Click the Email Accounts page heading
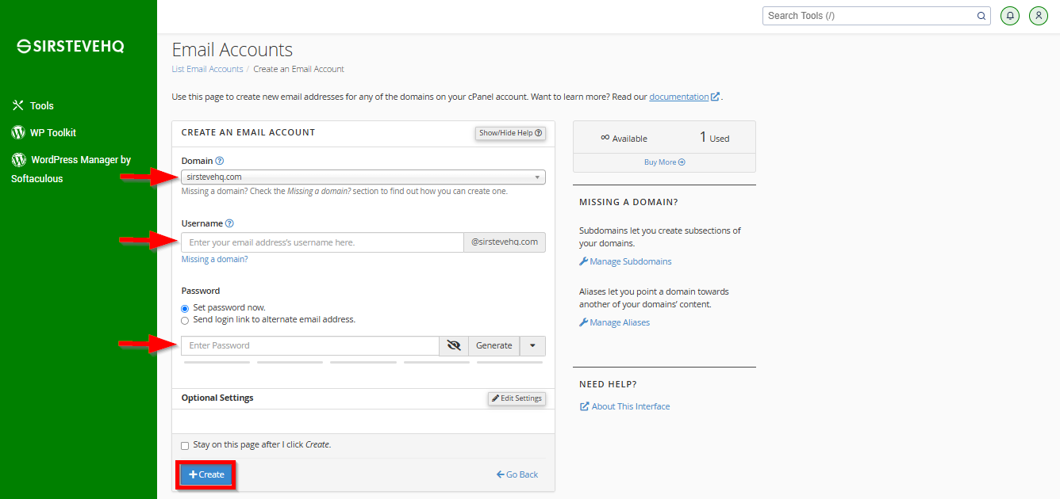 click(232, 50)
